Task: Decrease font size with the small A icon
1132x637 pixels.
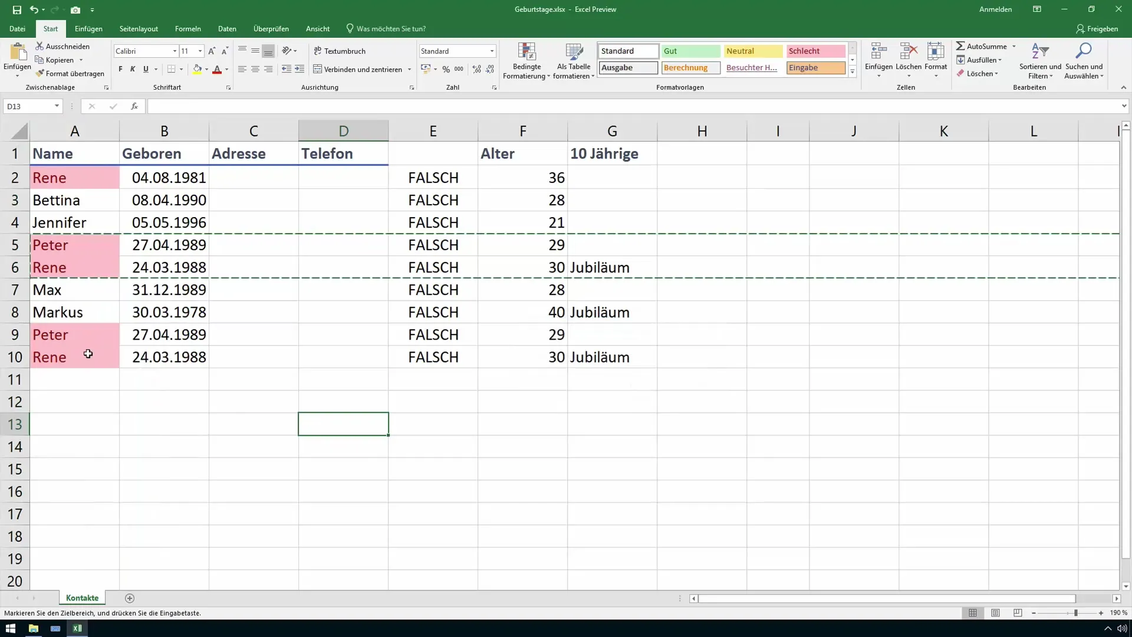Action: click(x=225, y=51)
